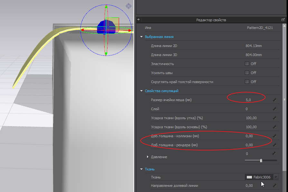Expand the Давление group

point(147,157)
